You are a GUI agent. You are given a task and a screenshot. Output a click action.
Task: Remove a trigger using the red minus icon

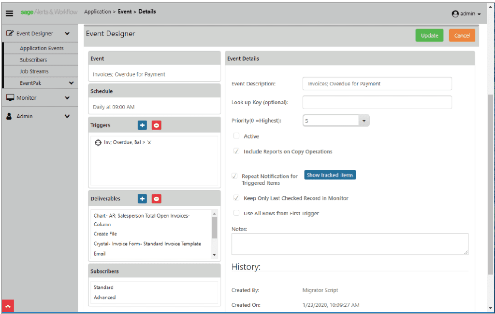(x=156, y=125)
